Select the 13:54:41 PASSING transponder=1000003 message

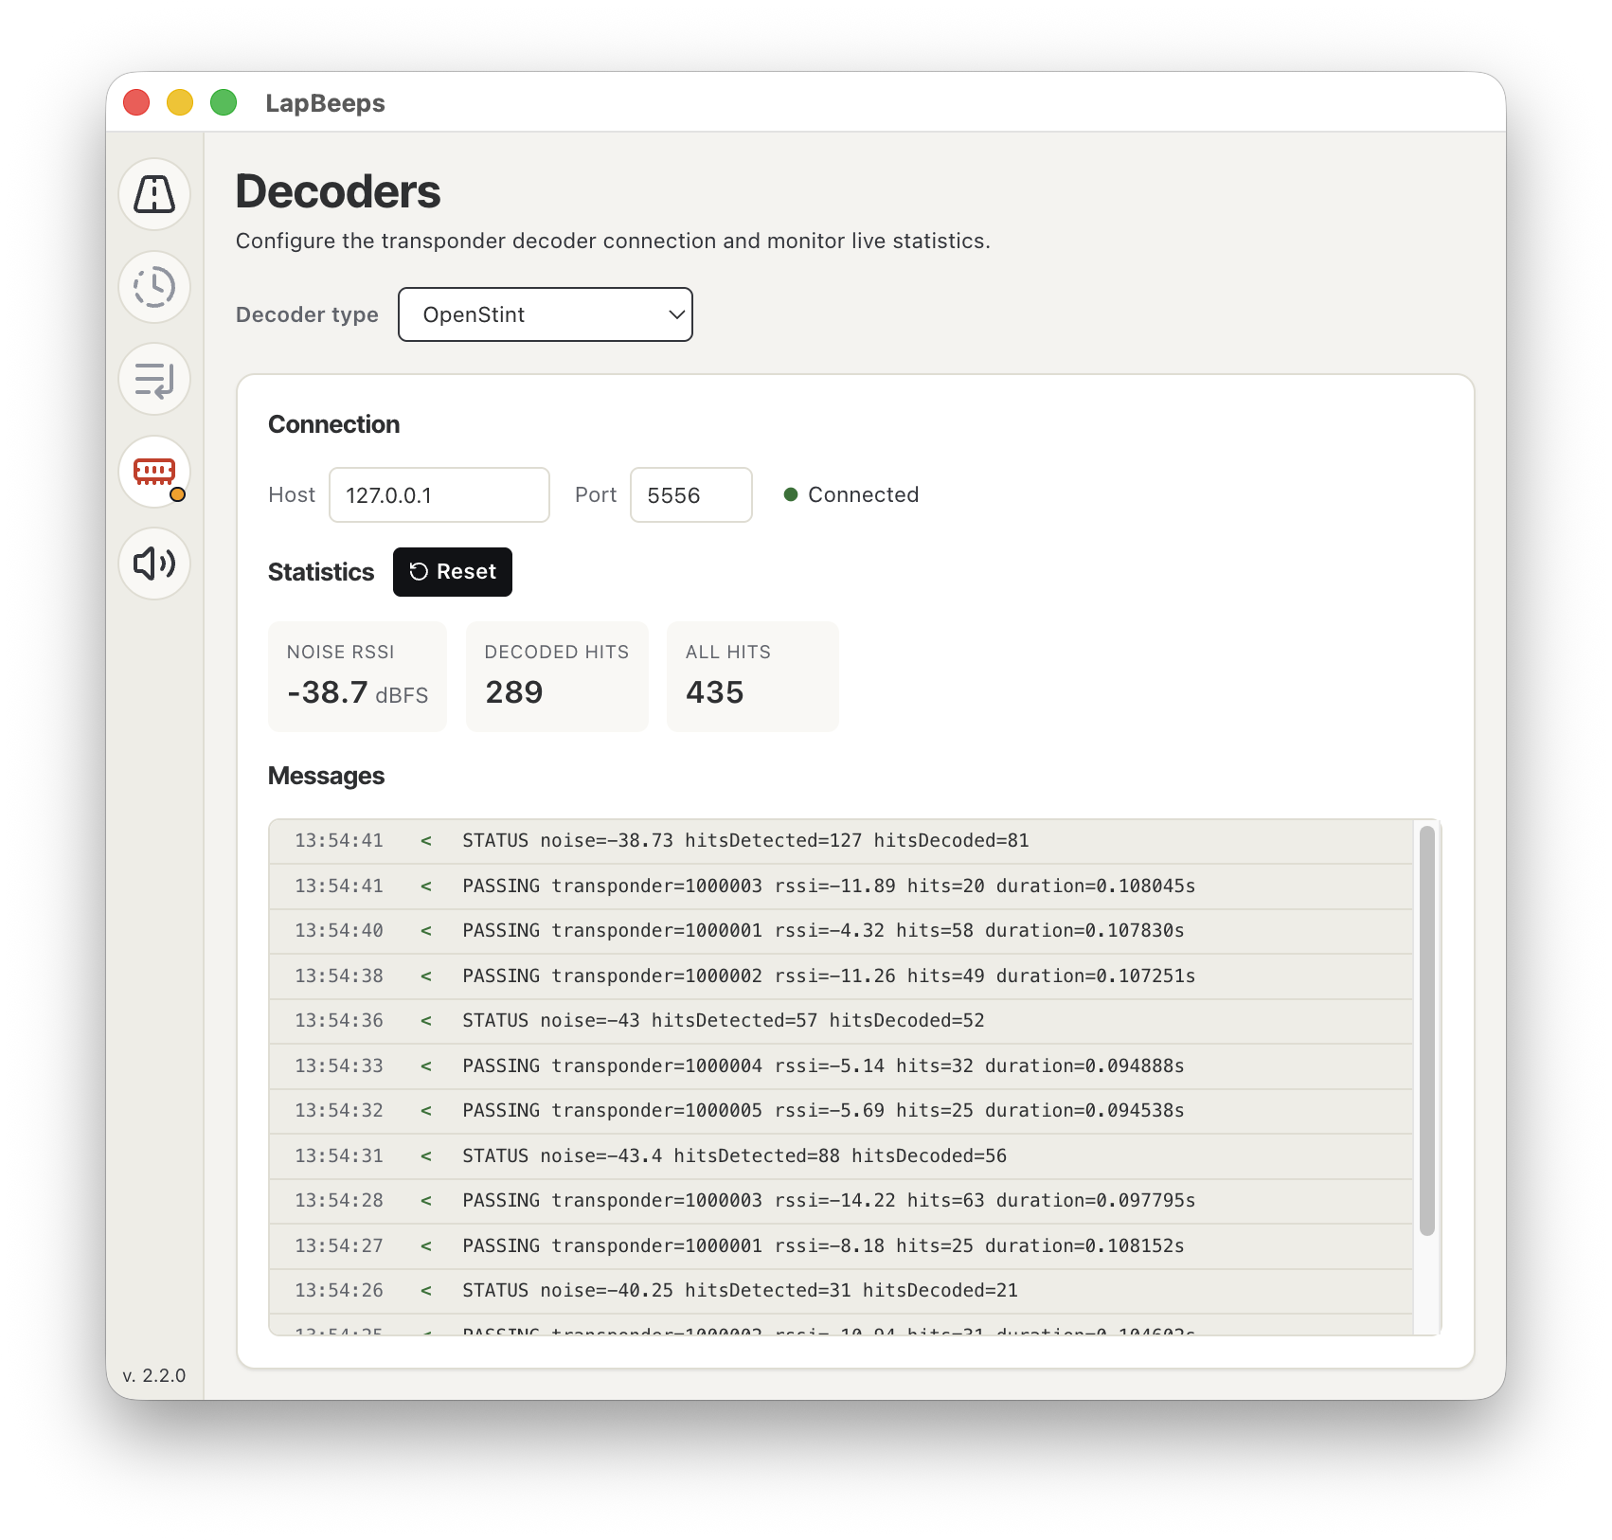tap(841, 886)
